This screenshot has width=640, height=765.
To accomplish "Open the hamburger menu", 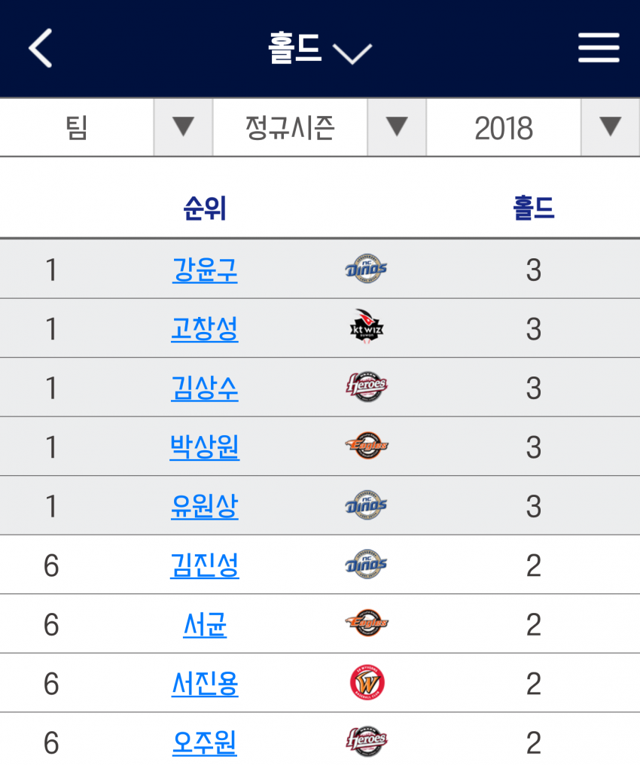I will pos(599,49).
